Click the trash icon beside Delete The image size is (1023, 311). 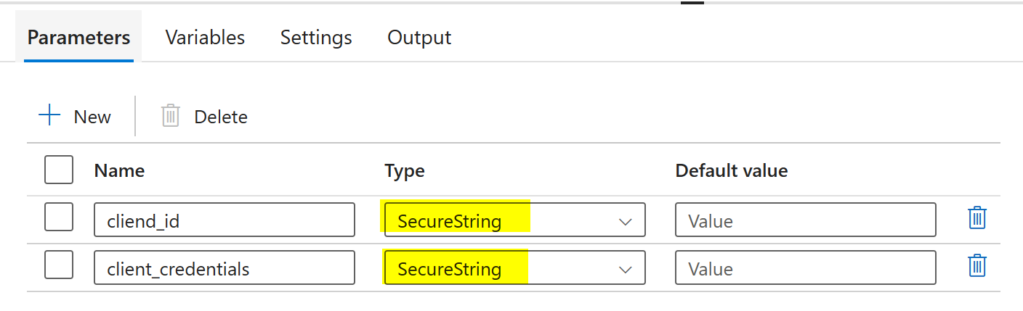pyautogui.click(x=170, y=116)
